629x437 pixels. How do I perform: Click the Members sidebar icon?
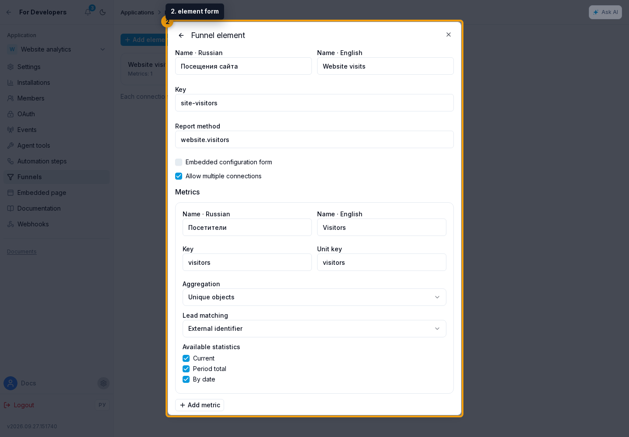click(10, 98)
